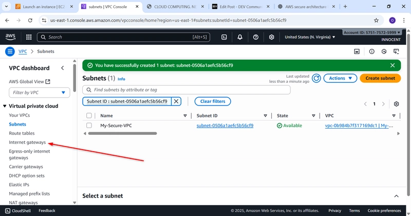Image resolution: width=411 pixels, height=216 pixels.
Task: Remove the Subnet ID filter token
Action: click(x=176, y=101)
